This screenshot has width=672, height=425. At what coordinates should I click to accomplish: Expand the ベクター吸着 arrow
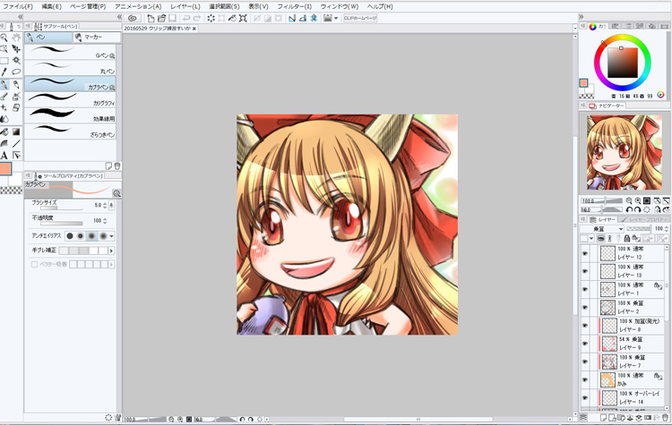pyautogui.click(x=111, y=265)
